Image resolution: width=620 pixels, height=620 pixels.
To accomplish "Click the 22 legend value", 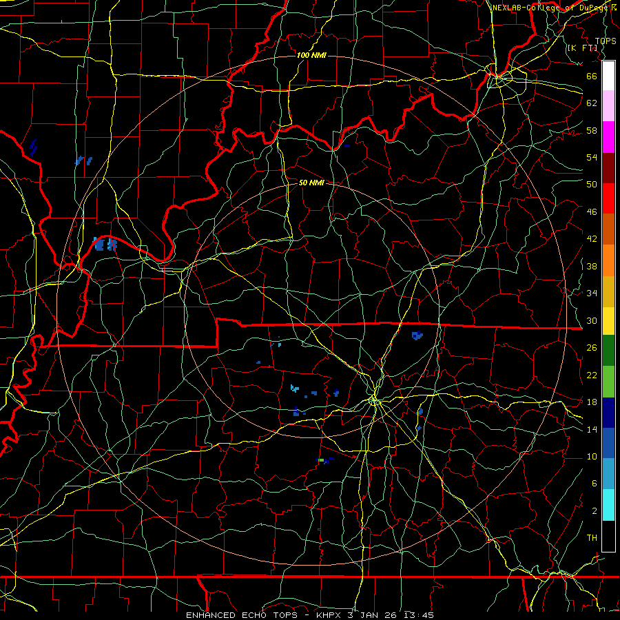I will [592, 375].
